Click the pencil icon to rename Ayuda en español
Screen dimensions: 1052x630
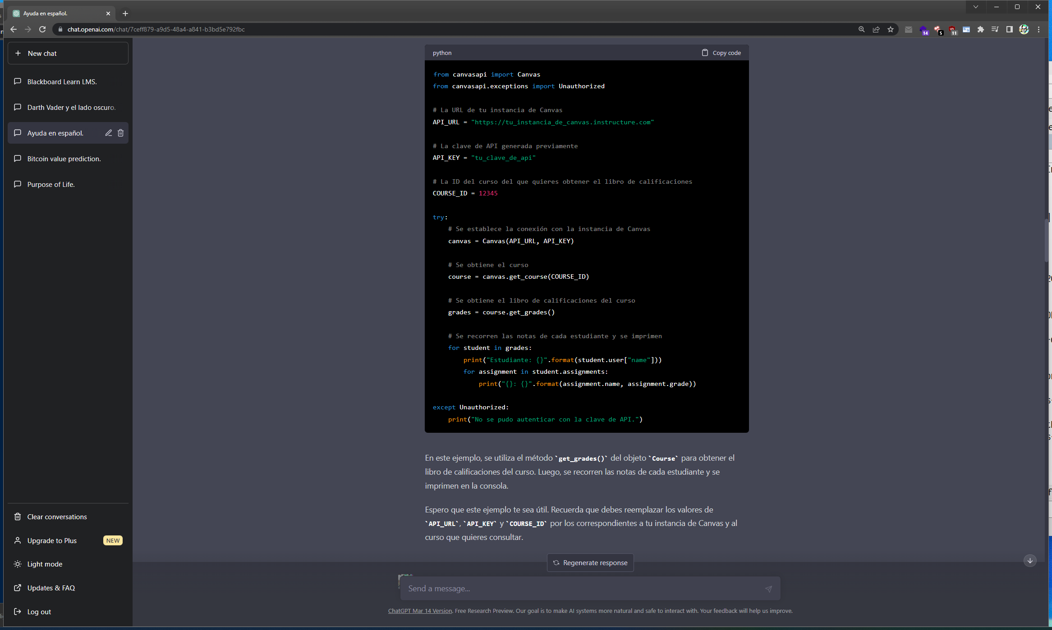tap(108, 133)
